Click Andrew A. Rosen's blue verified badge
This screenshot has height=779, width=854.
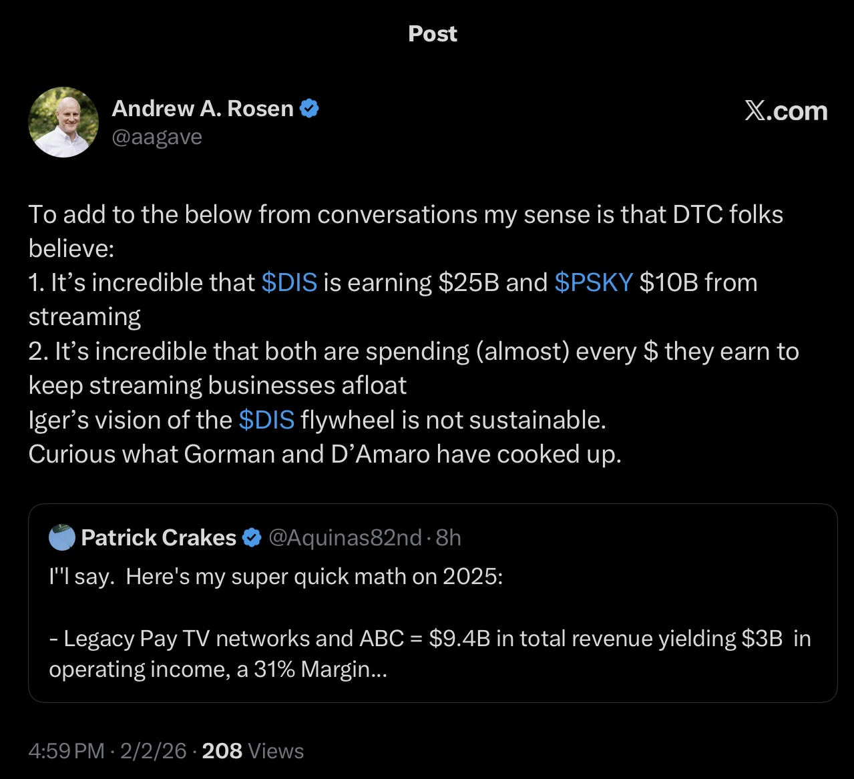[309, 108]
